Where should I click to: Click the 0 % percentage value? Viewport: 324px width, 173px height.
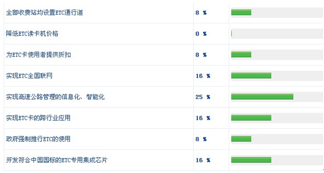point(201,34)
